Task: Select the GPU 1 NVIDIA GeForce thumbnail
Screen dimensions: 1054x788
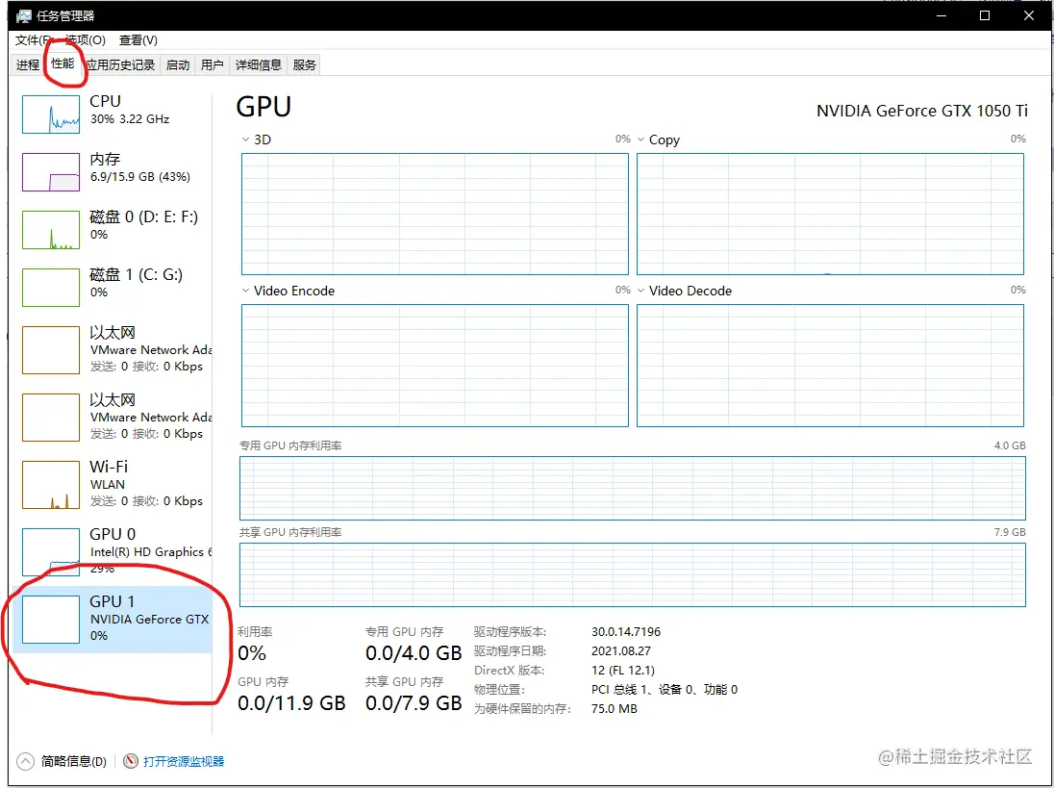Action: (x=51, y=620)
